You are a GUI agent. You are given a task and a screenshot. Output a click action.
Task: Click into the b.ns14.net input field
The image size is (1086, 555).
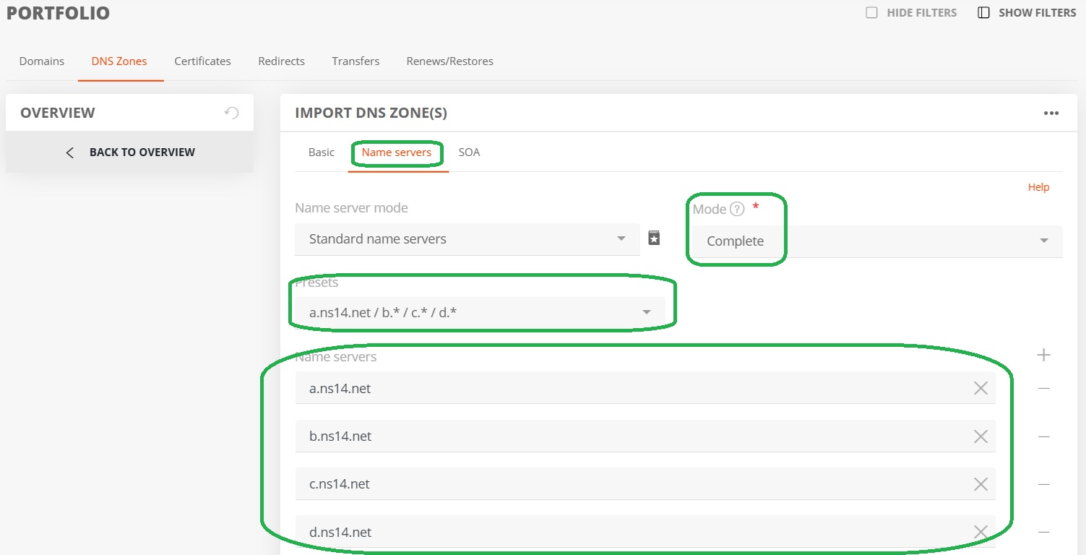[x=645, y=436]
